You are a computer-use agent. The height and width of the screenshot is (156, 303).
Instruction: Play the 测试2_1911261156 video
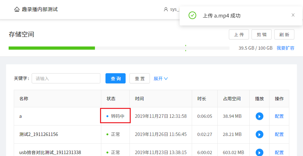point(260,134)
